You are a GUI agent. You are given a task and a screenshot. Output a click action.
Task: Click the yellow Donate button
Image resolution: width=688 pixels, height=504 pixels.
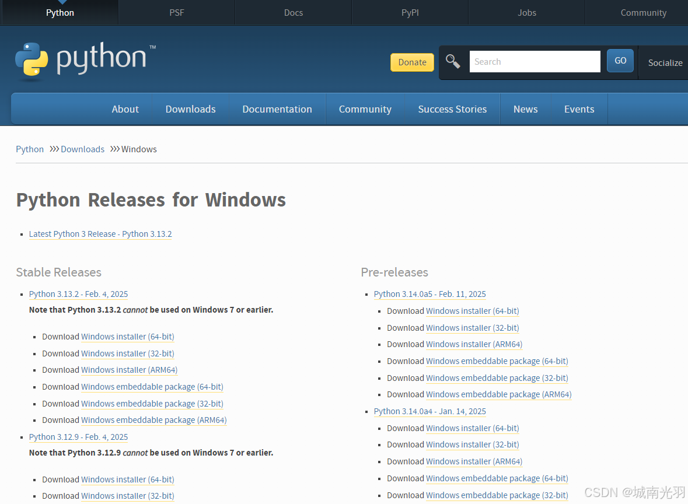pos(412,62)
